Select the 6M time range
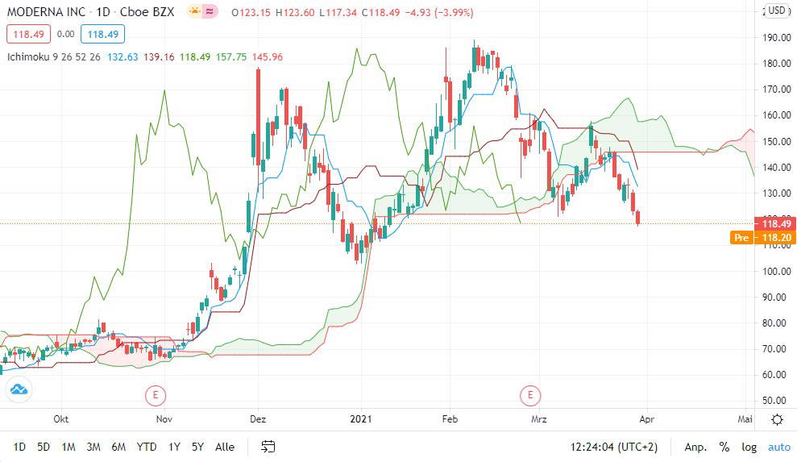Screen dimensions: 797x462 click(x=118, y=447)
